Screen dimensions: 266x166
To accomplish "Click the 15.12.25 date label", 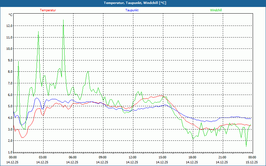I will (251, 162).
